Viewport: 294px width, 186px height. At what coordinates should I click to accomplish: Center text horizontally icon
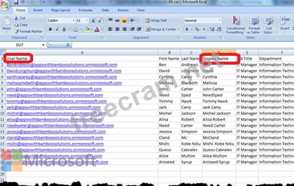118,29
